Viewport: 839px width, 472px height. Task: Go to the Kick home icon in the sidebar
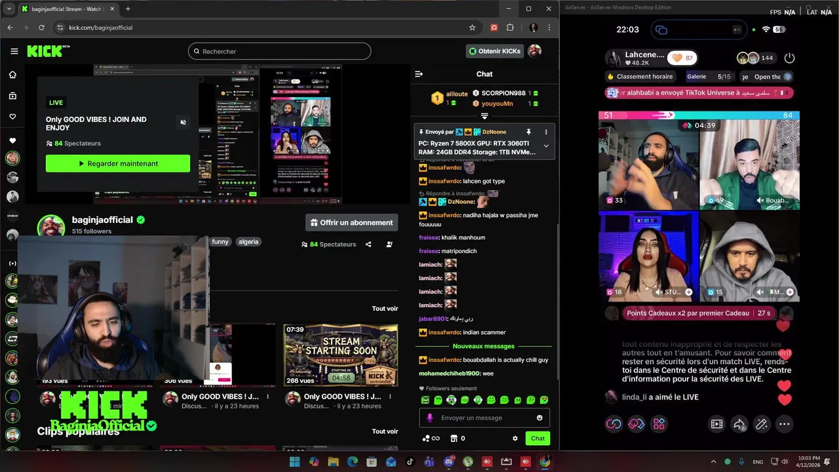pos(12,75)
